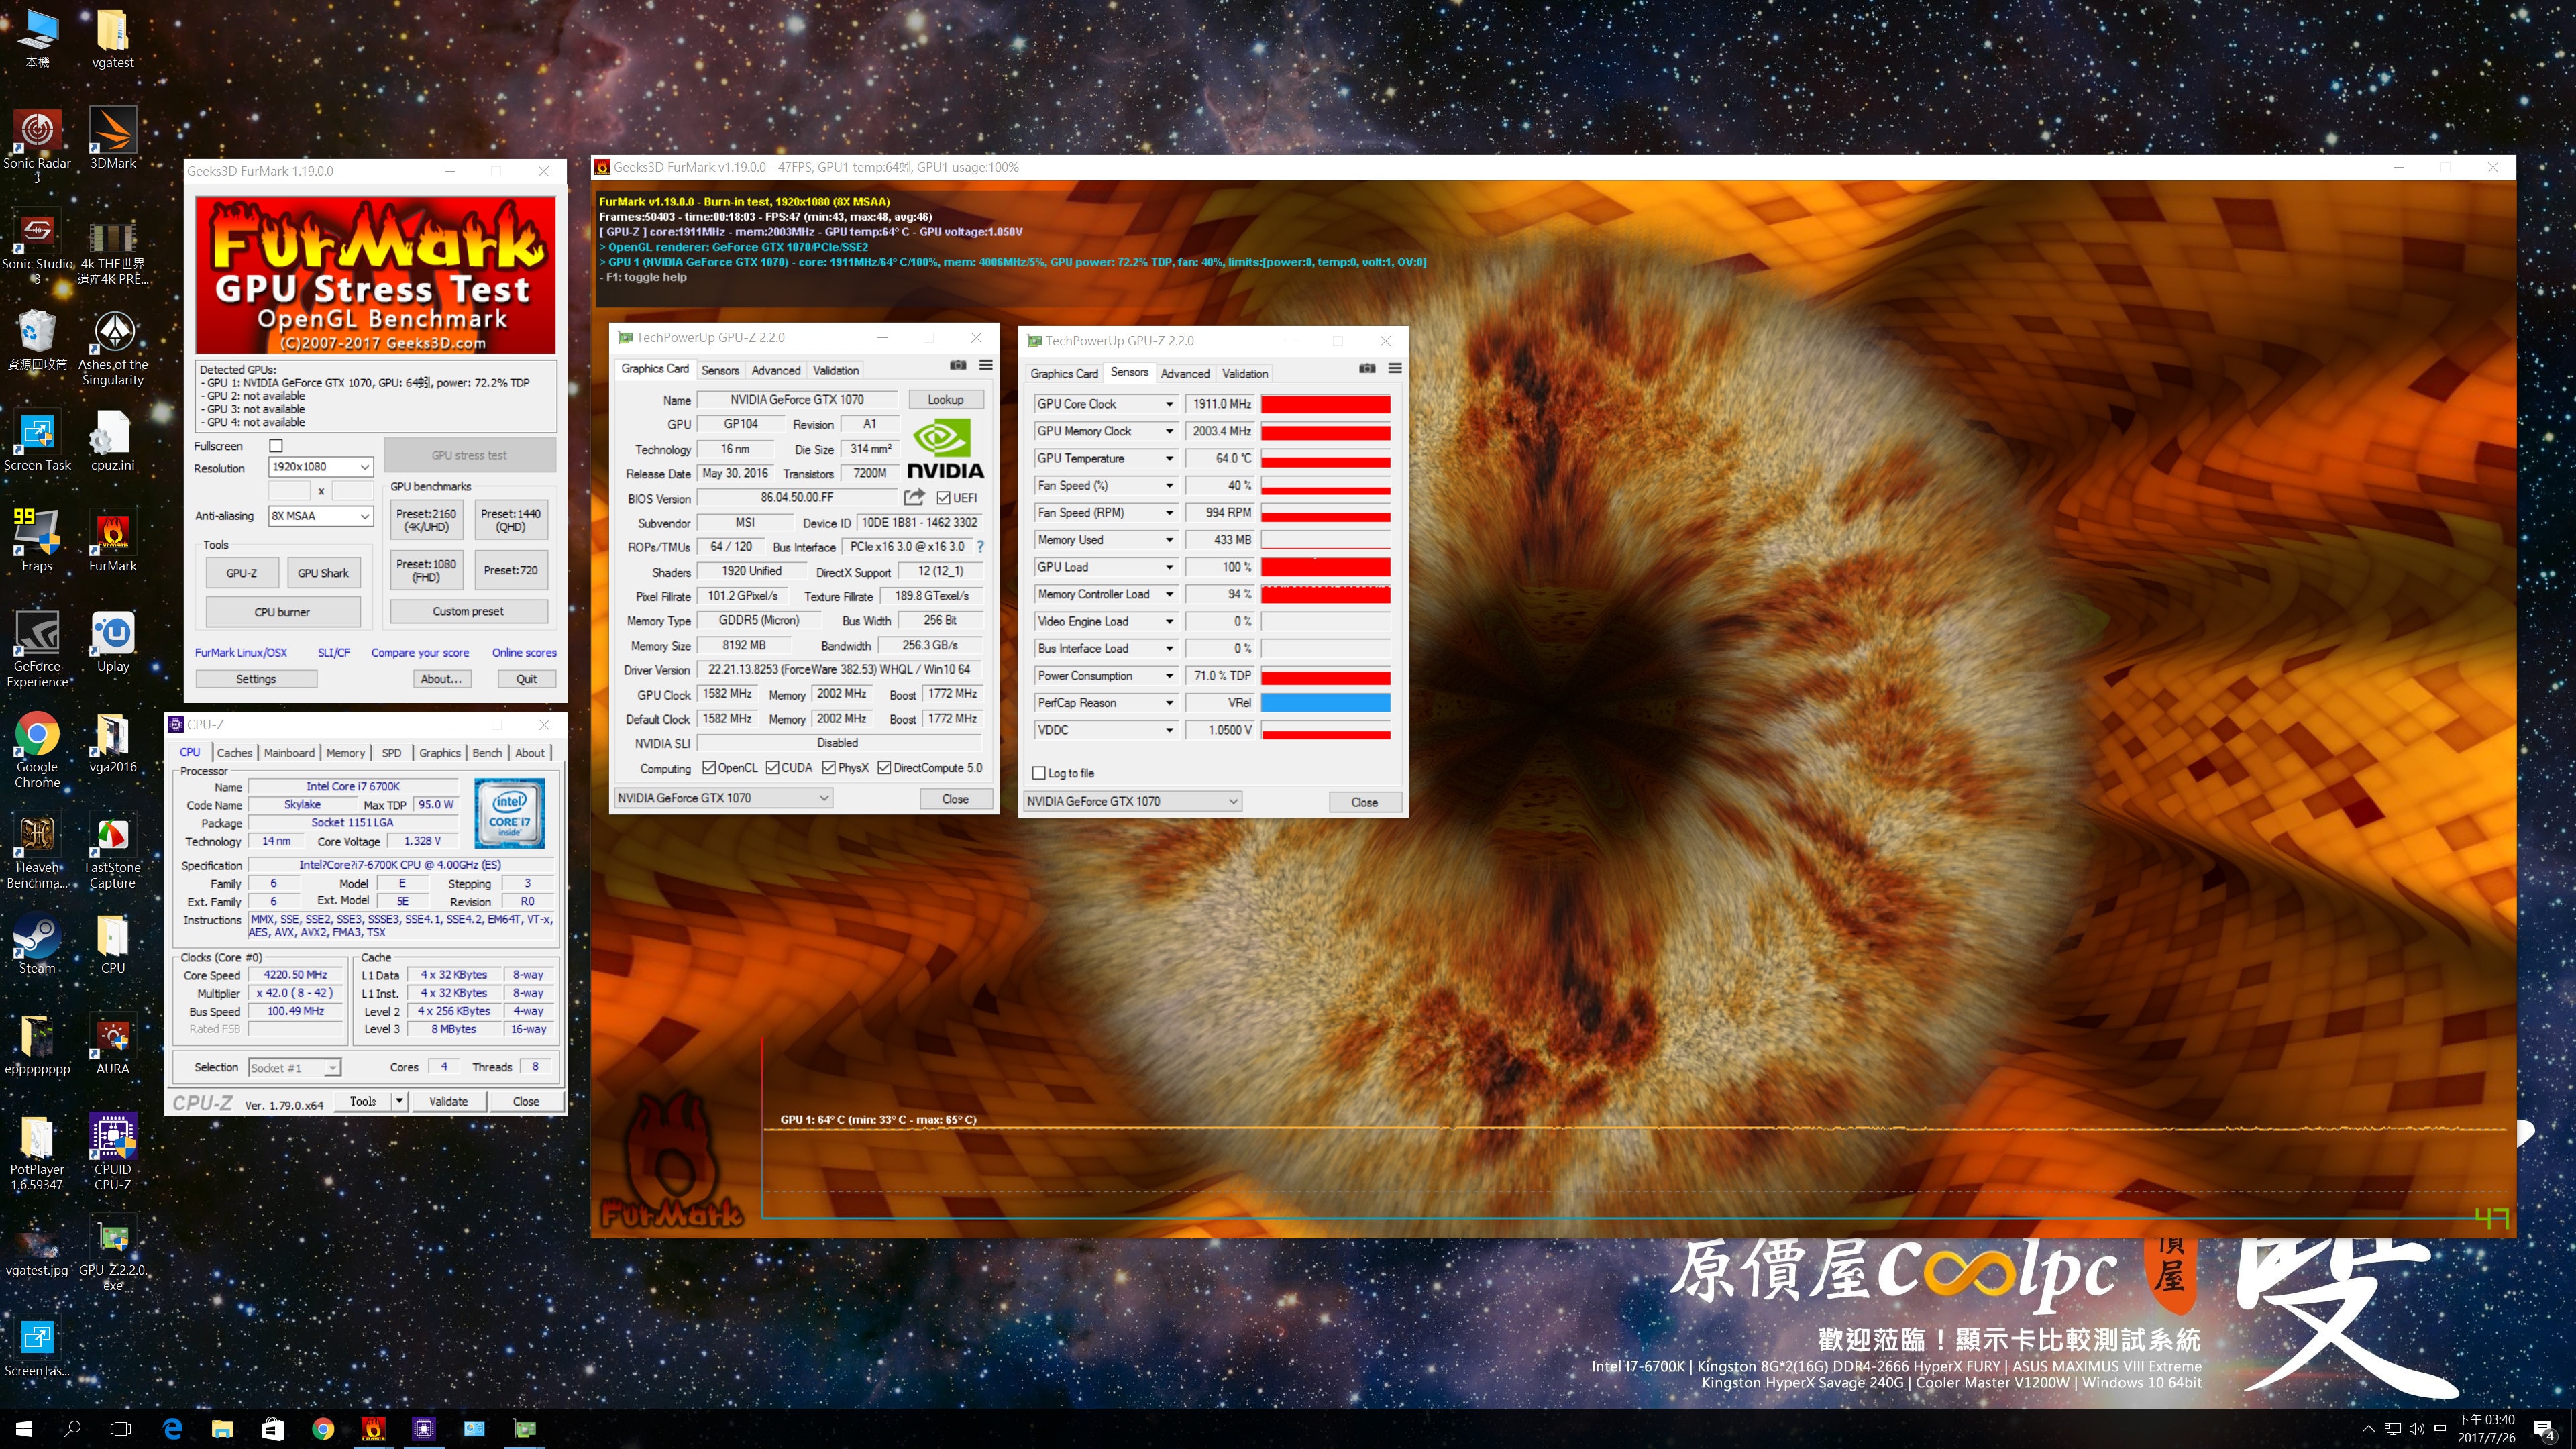Click the Preset:1080 (FHD) benchmark button
The height and width of the screenshot is (1449, 2576).
(x=426, y=570)
